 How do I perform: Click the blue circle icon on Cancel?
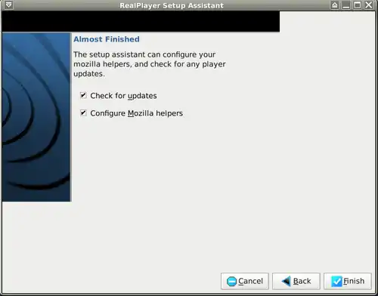click(231, 281)
